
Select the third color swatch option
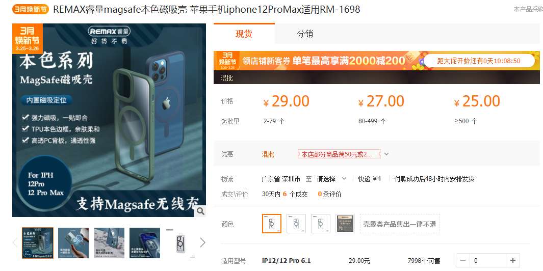pyautogui.click(x=320, y=224)
